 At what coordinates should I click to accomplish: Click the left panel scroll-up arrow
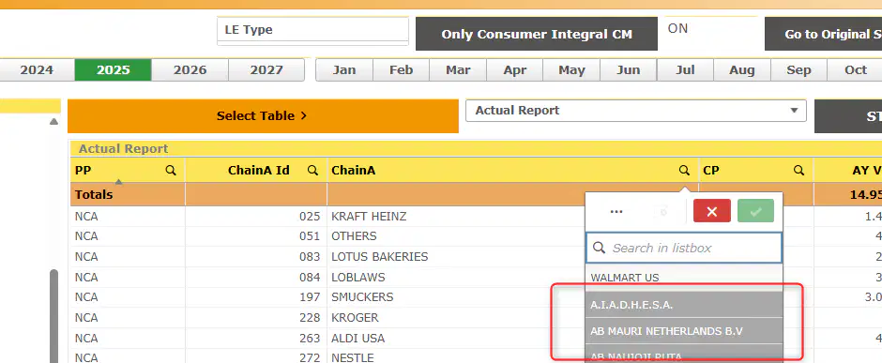click(x=53, y=121)
